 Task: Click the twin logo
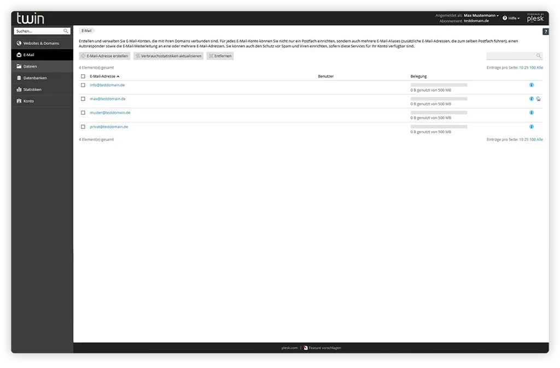click(31, 19)
